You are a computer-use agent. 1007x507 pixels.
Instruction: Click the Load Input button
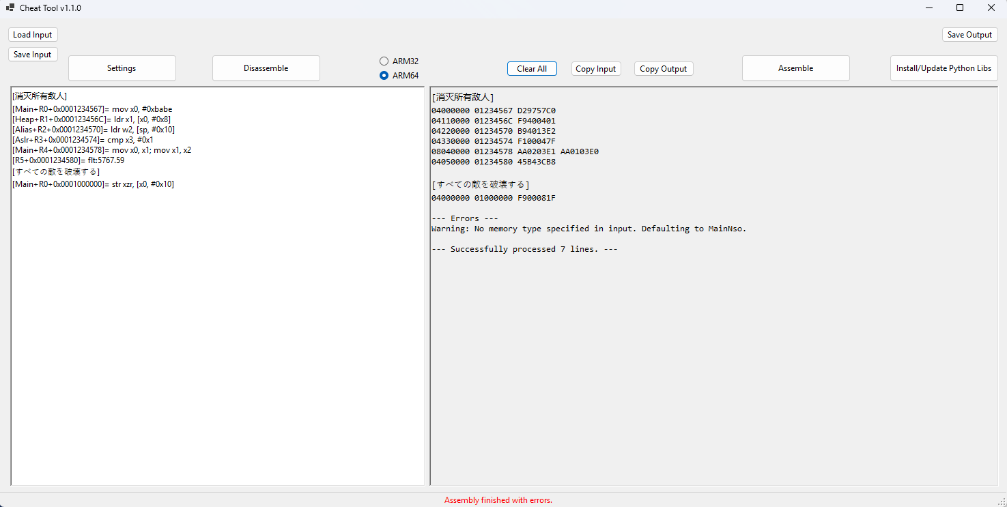[33, 35]
